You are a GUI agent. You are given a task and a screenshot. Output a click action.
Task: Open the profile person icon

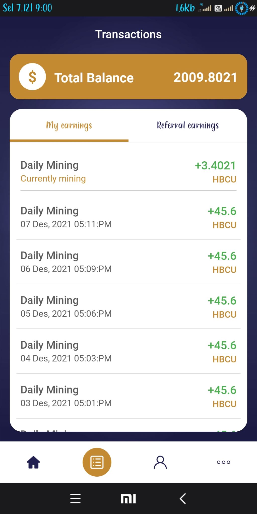160,462
